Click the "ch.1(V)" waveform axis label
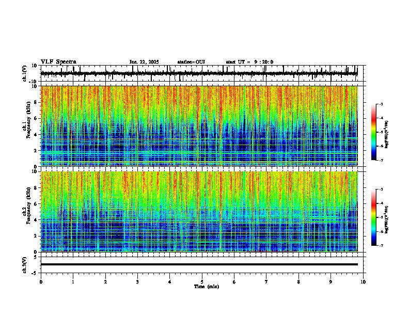Viewport: 409px width, 316px height. 25,73
